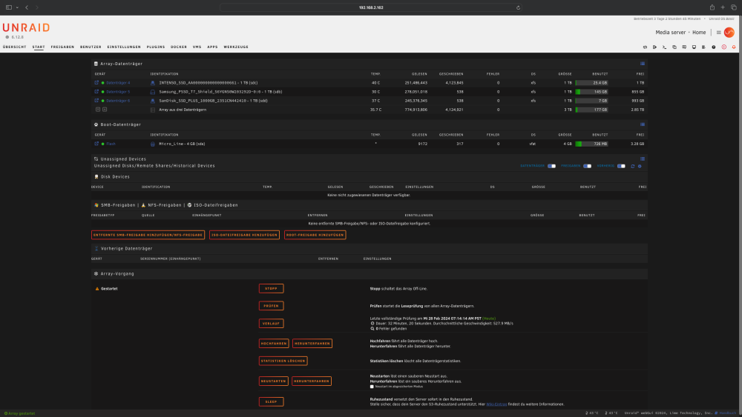Click the red info circle icon in header
Image resolution: width=742 pixels, height=417 pixels.
(724, 47)
